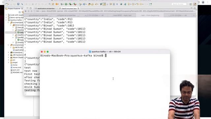Image resolution: width=211 pixels, height=119 pixels.
Task: Click the New Java Class toolbar icon
Action: (x=84, y=4)
